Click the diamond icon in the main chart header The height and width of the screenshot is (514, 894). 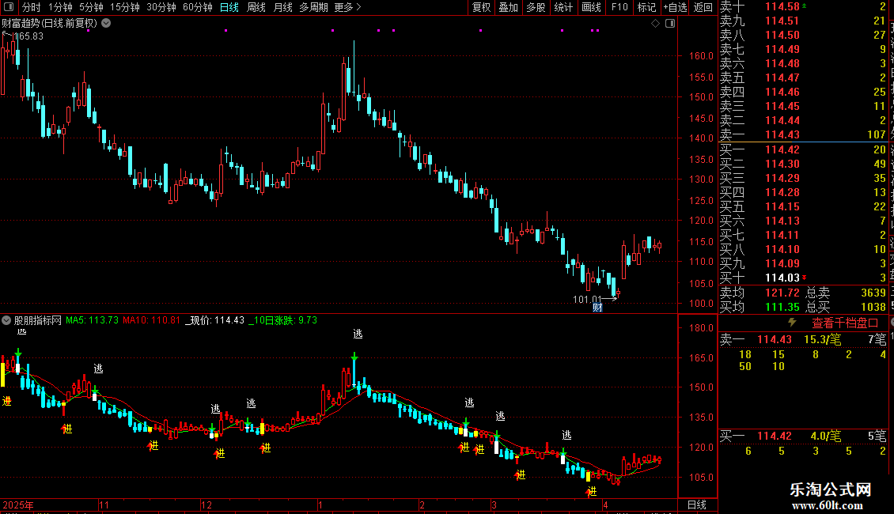pyautogui.click(x=655, y=24)
